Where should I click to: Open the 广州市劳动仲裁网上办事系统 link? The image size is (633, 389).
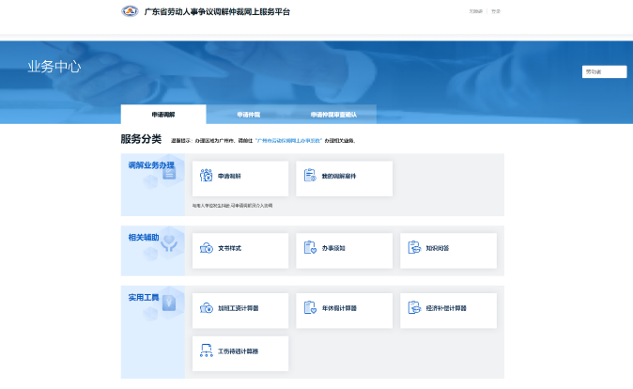pyautogui.click(x=289, y=140)
